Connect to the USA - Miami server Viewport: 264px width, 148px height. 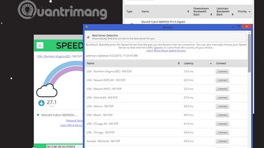(x=223, y=115)
